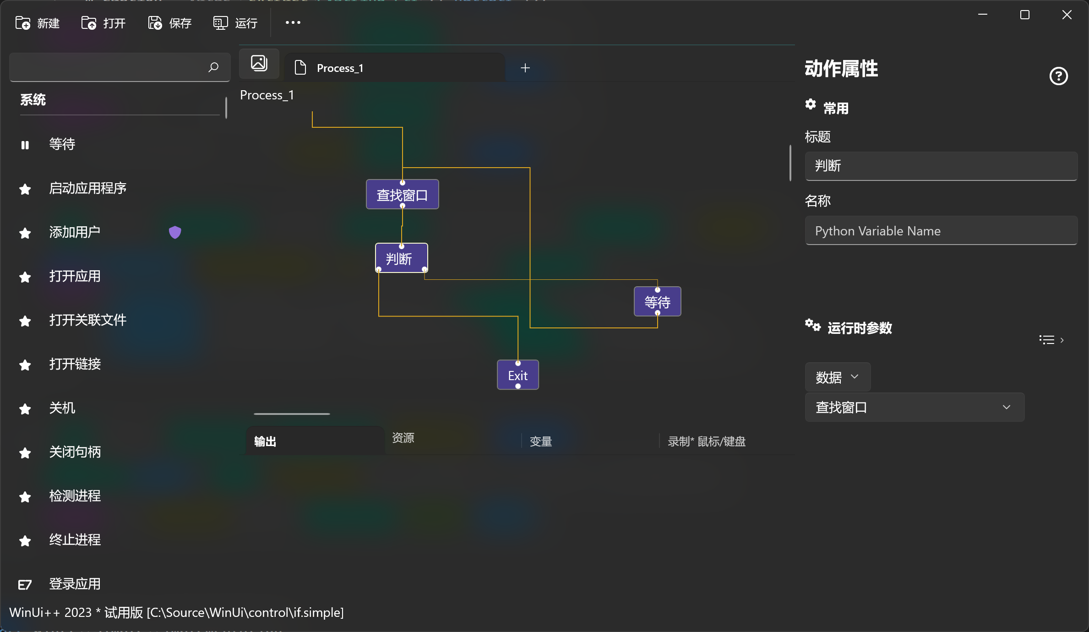
Task: Click the image view icon beside Process_1 tab
Action: point(259,63)
